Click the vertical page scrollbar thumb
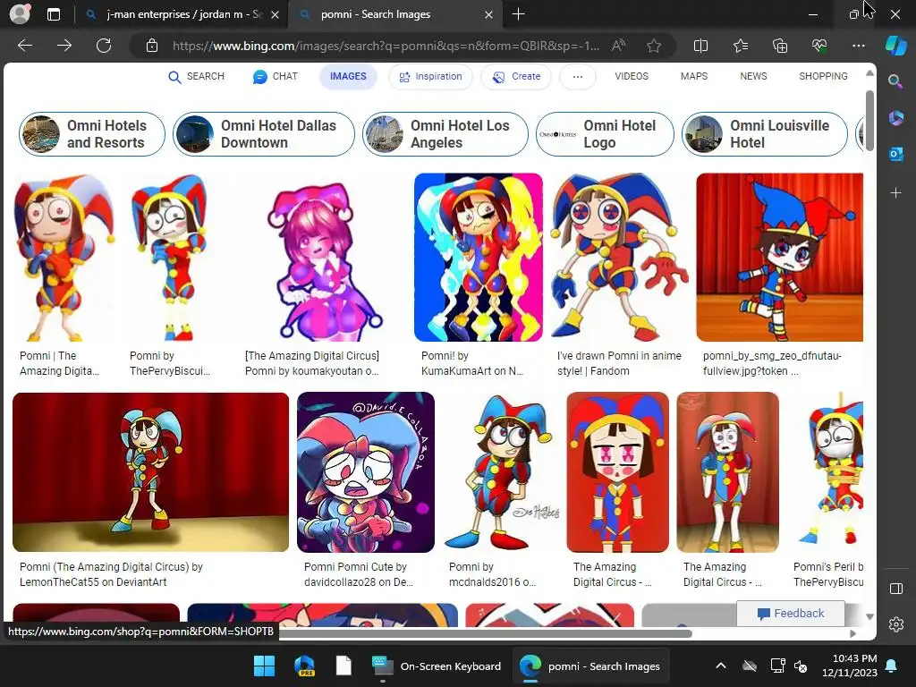Viewport: 916px width, 687px height. pos(869,121)
